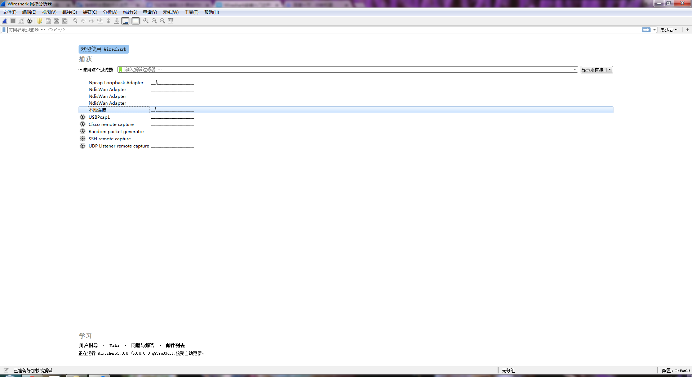692x377 pixels.
Task: Open the 统计(S) menu
Action: click(130, 12)
